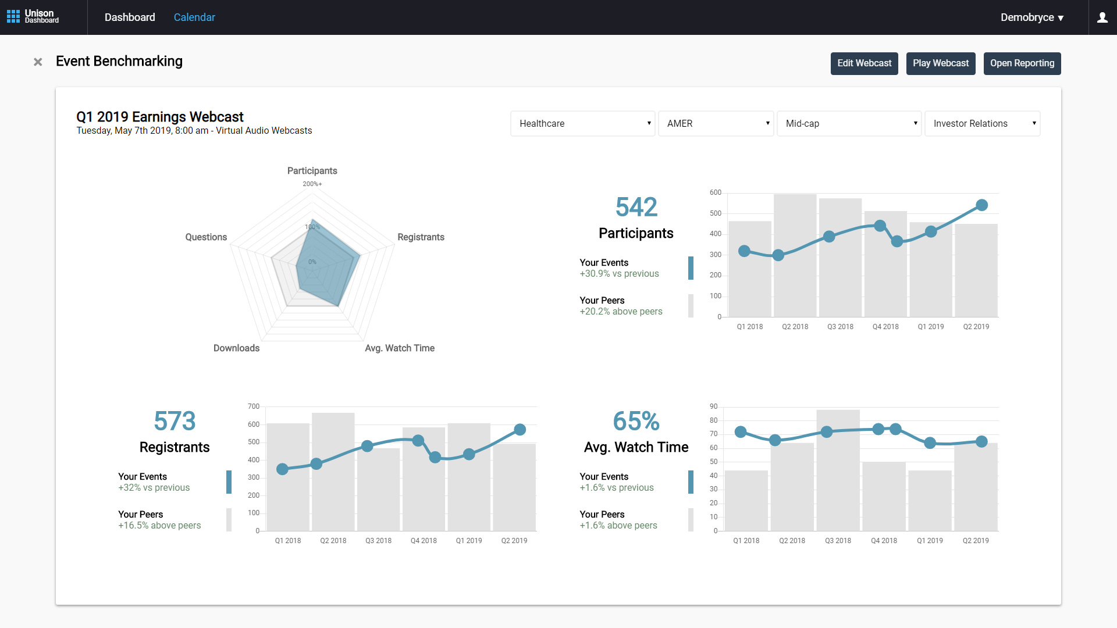This screenshot has height=628, width=1117.
Task: Close Event Benchmarking with the X icon
Action: click(38, 62)
